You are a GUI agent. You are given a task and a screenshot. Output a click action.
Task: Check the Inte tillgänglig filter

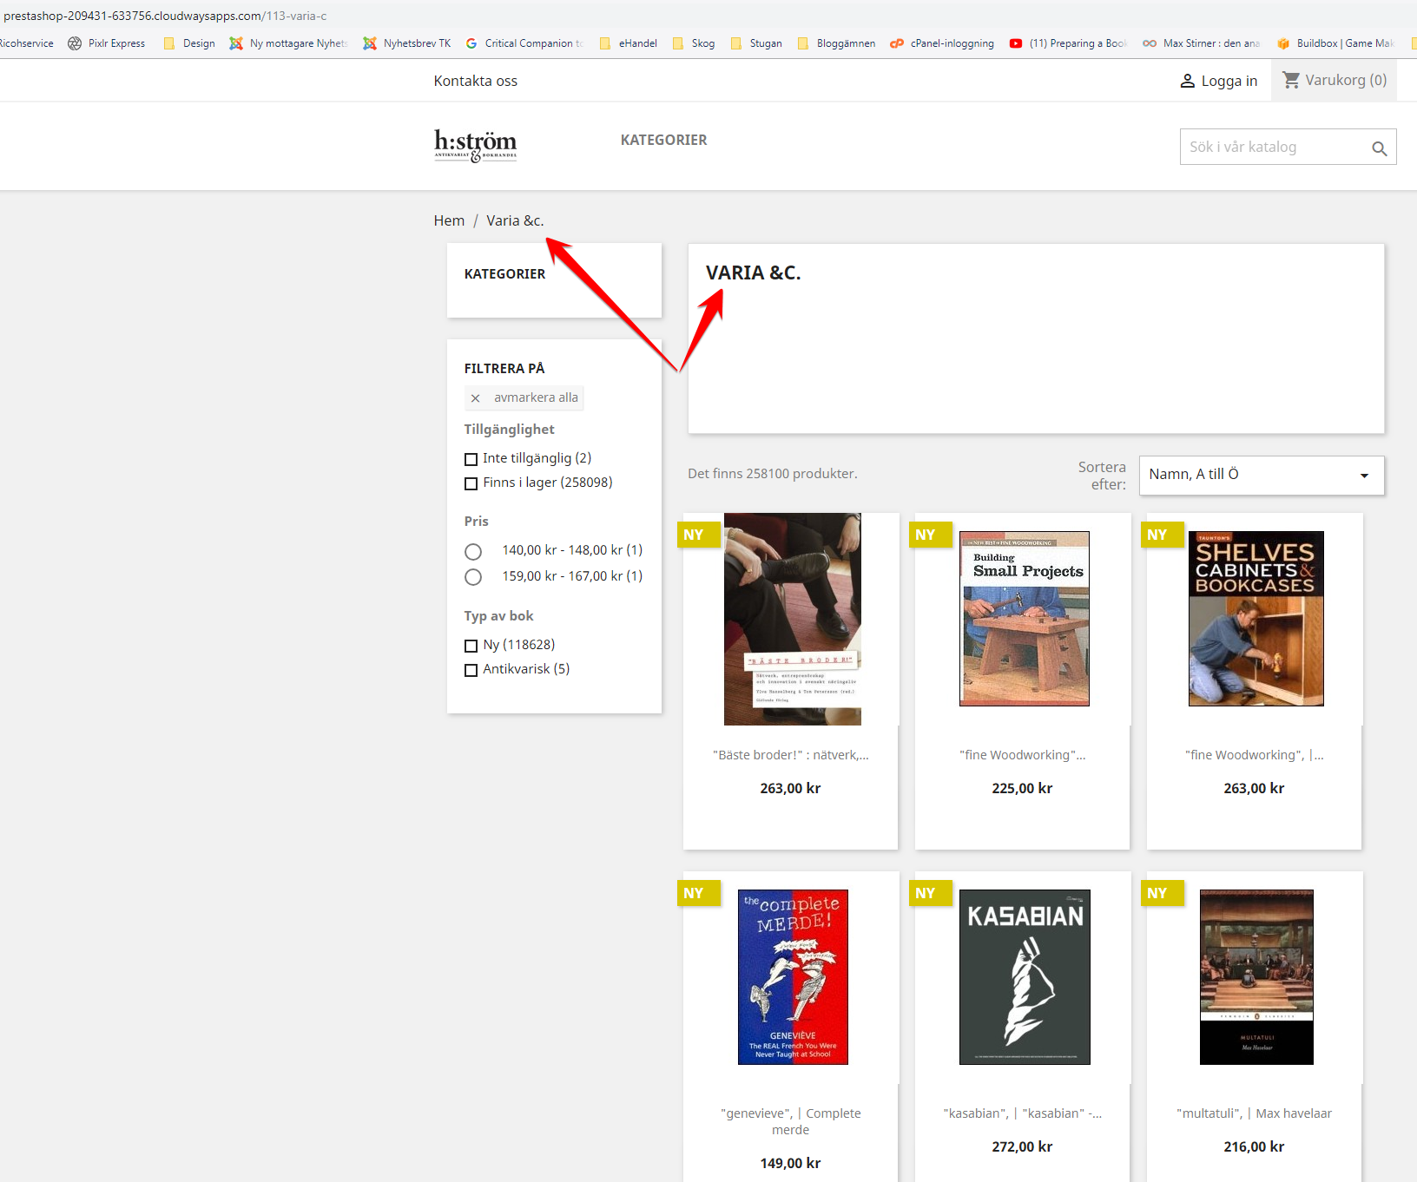point(471,459)
